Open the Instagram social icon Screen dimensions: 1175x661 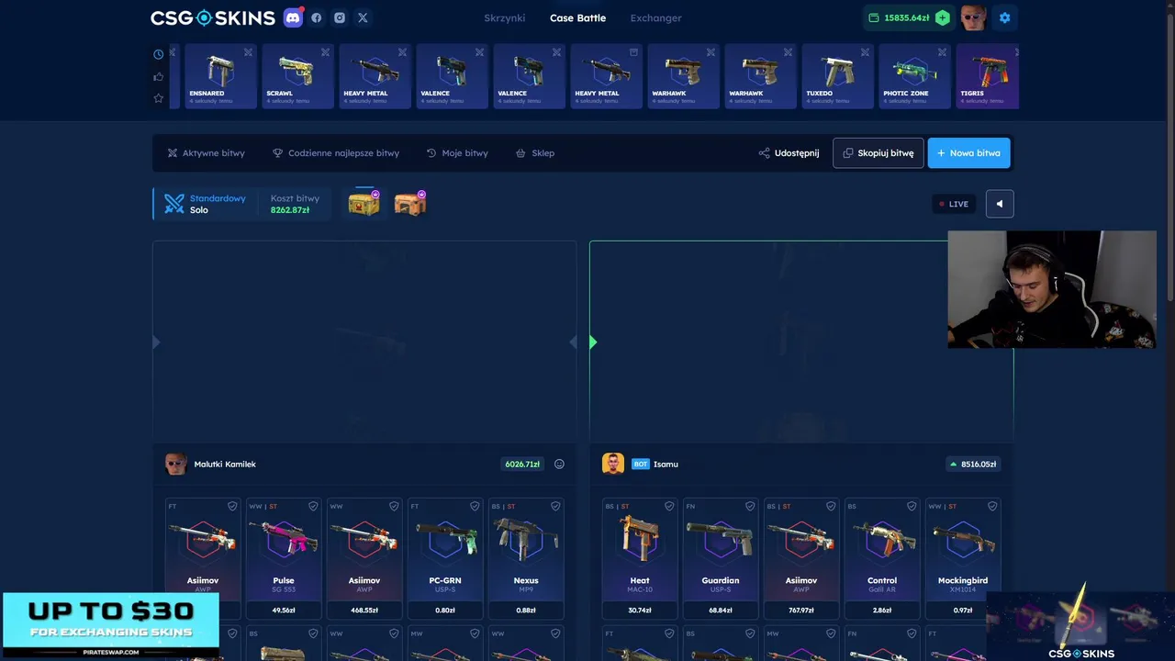pos(340,17)
